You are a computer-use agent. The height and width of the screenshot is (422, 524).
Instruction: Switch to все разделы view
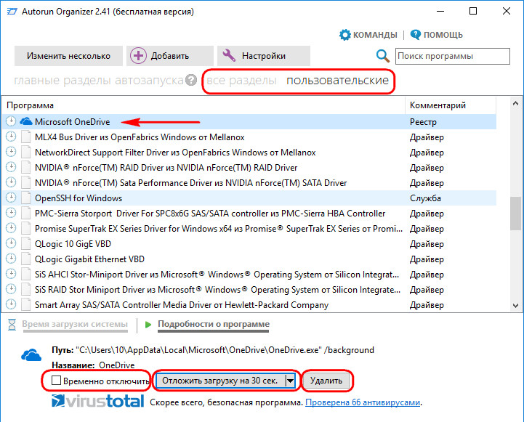pyautogui.click(x=241, y=81)
